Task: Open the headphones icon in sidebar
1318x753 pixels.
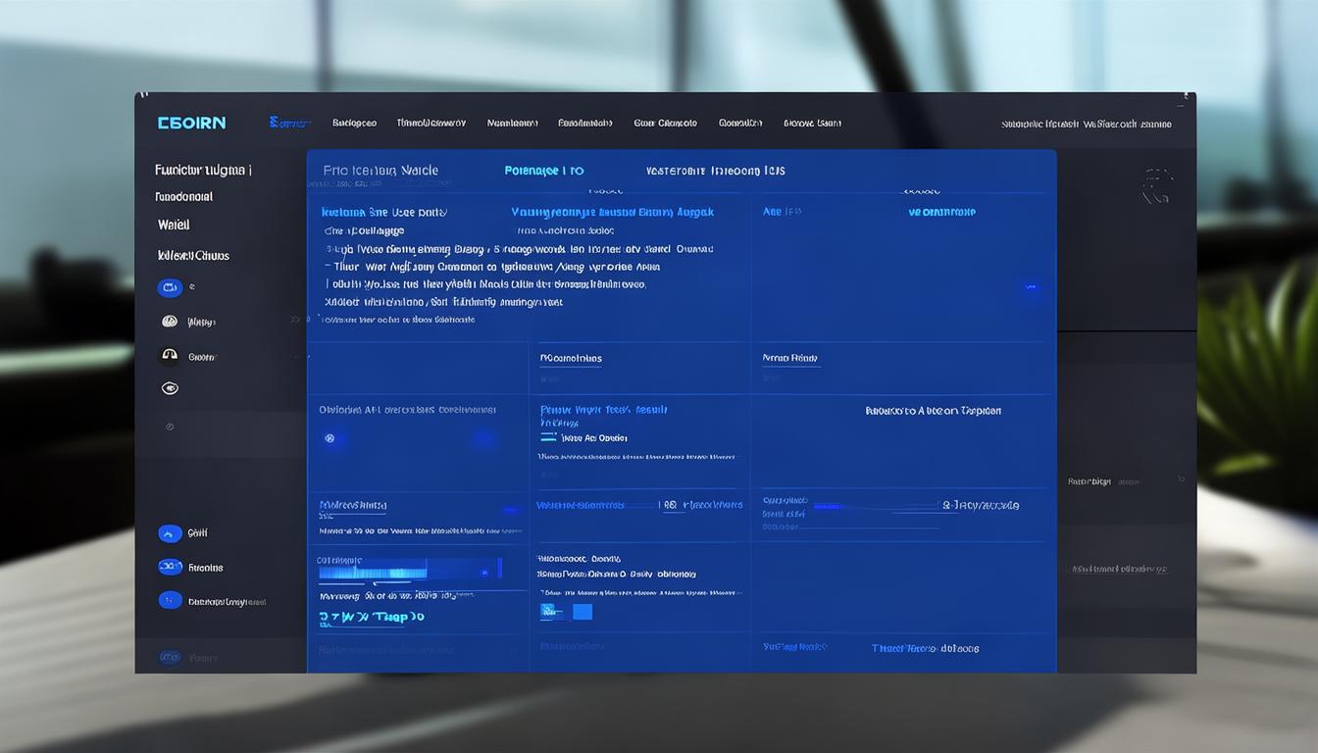Action: (x=170, y=356)
